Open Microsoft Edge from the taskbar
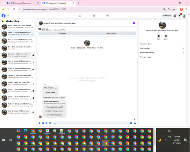 pos(25,131)
